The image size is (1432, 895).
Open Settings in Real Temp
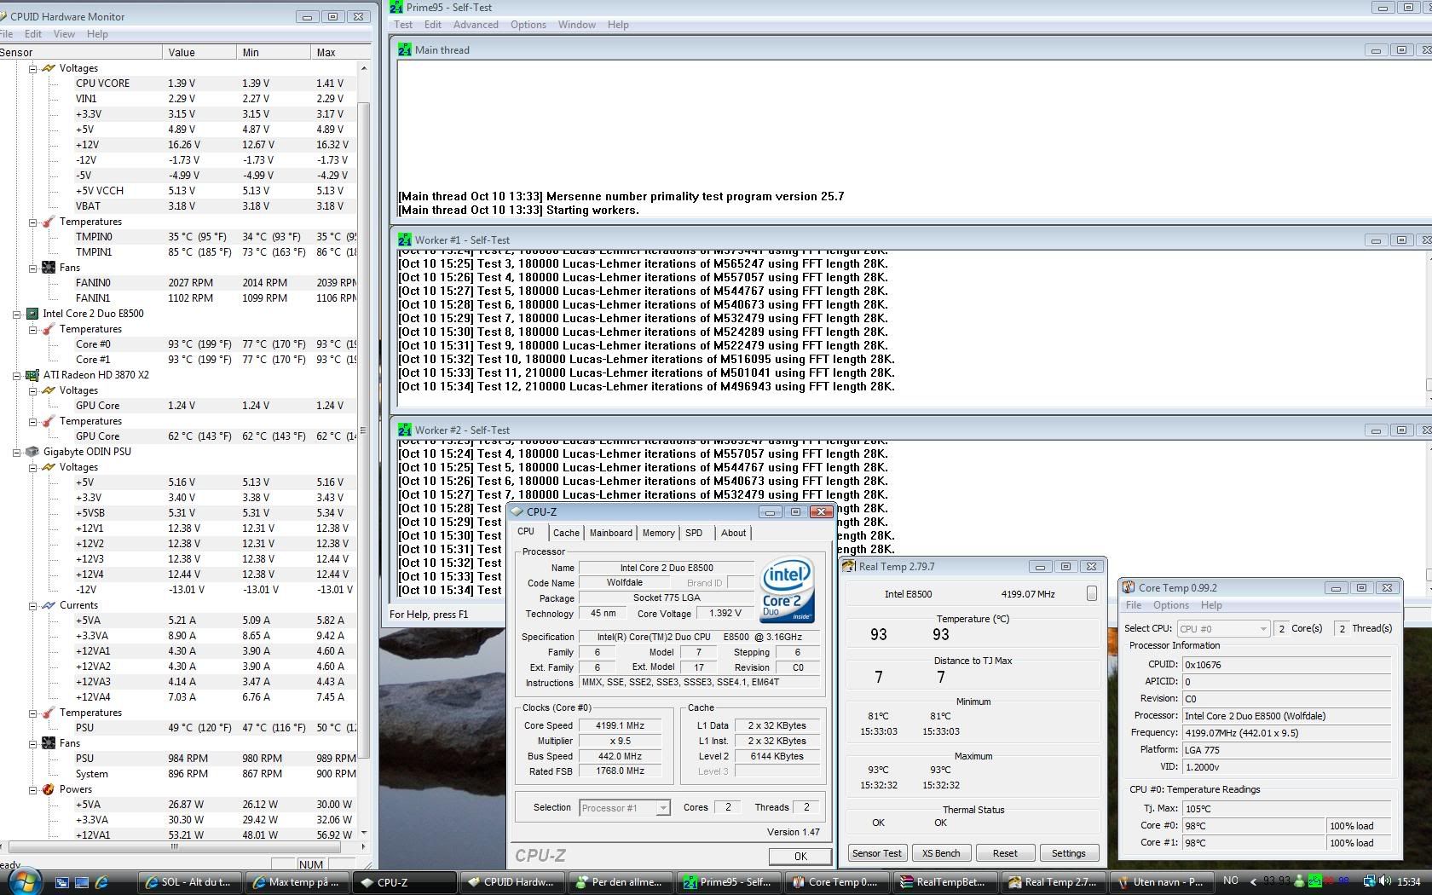pos(1069,853)
